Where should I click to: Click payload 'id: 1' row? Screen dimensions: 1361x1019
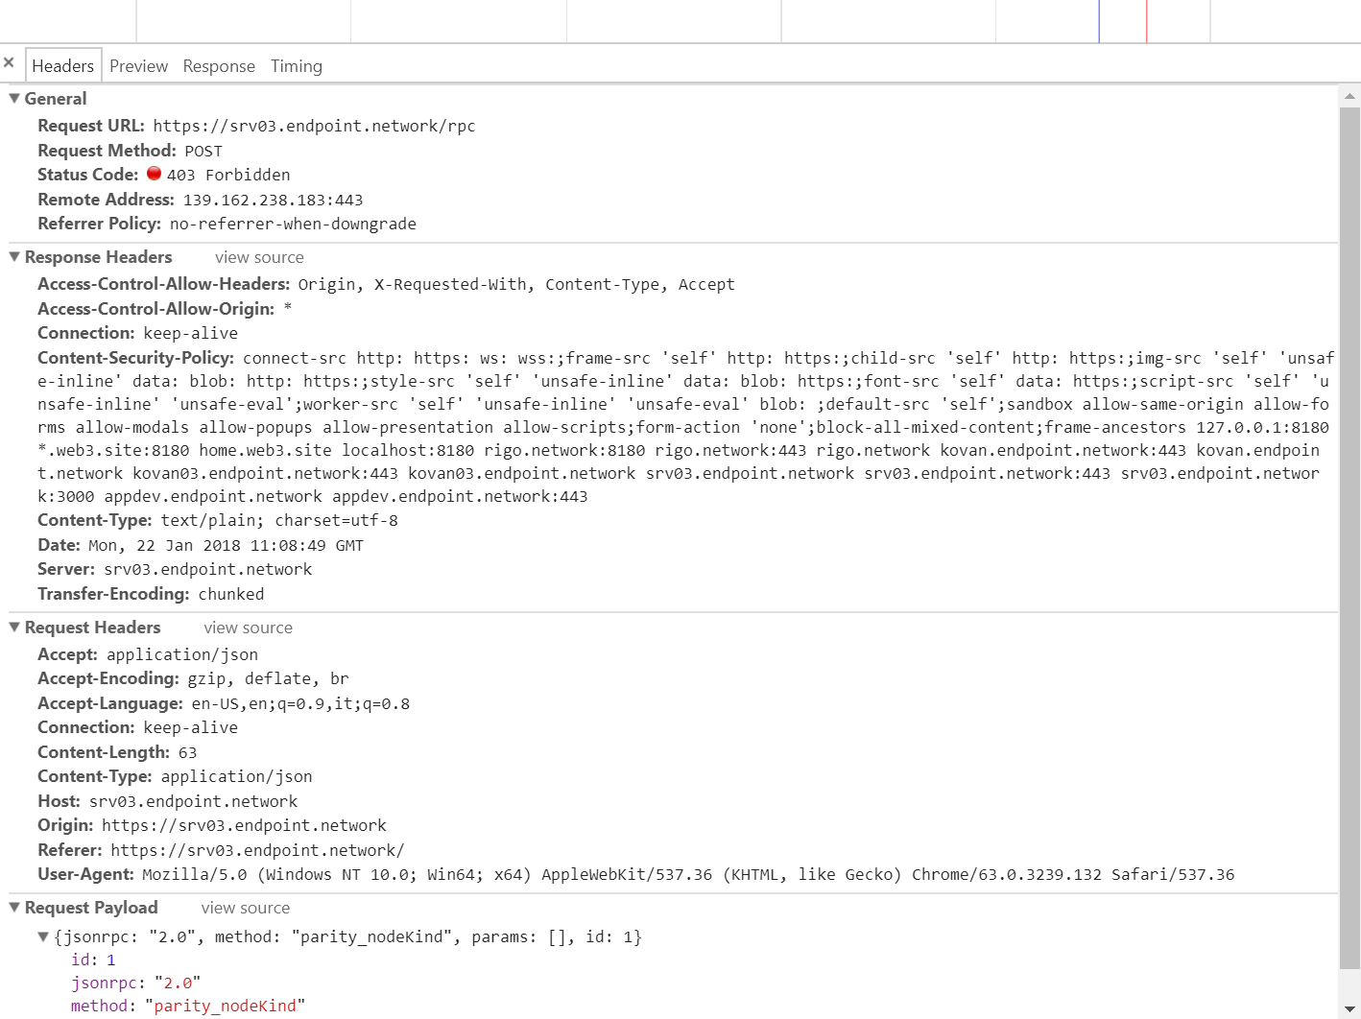93,960
